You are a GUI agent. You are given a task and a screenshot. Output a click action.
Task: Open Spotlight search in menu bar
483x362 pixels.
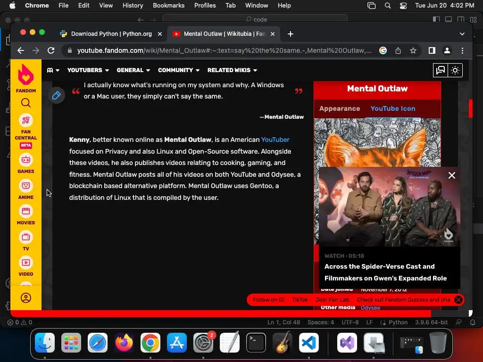click(x=388, y=6)
